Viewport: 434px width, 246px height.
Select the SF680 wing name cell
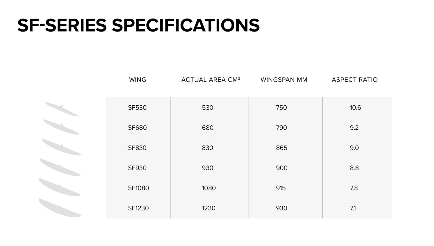coord(137,128)
